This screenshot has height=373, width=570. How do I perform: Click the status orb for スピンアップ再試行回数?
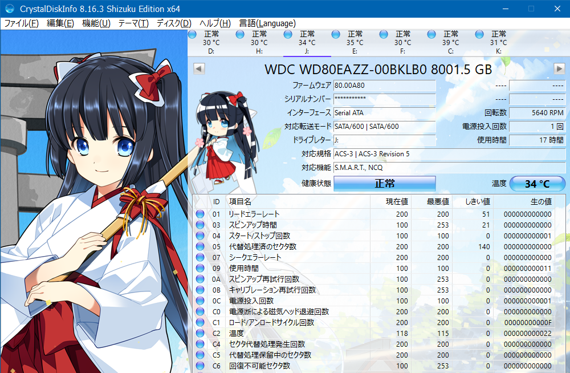(x=200, y=279)
